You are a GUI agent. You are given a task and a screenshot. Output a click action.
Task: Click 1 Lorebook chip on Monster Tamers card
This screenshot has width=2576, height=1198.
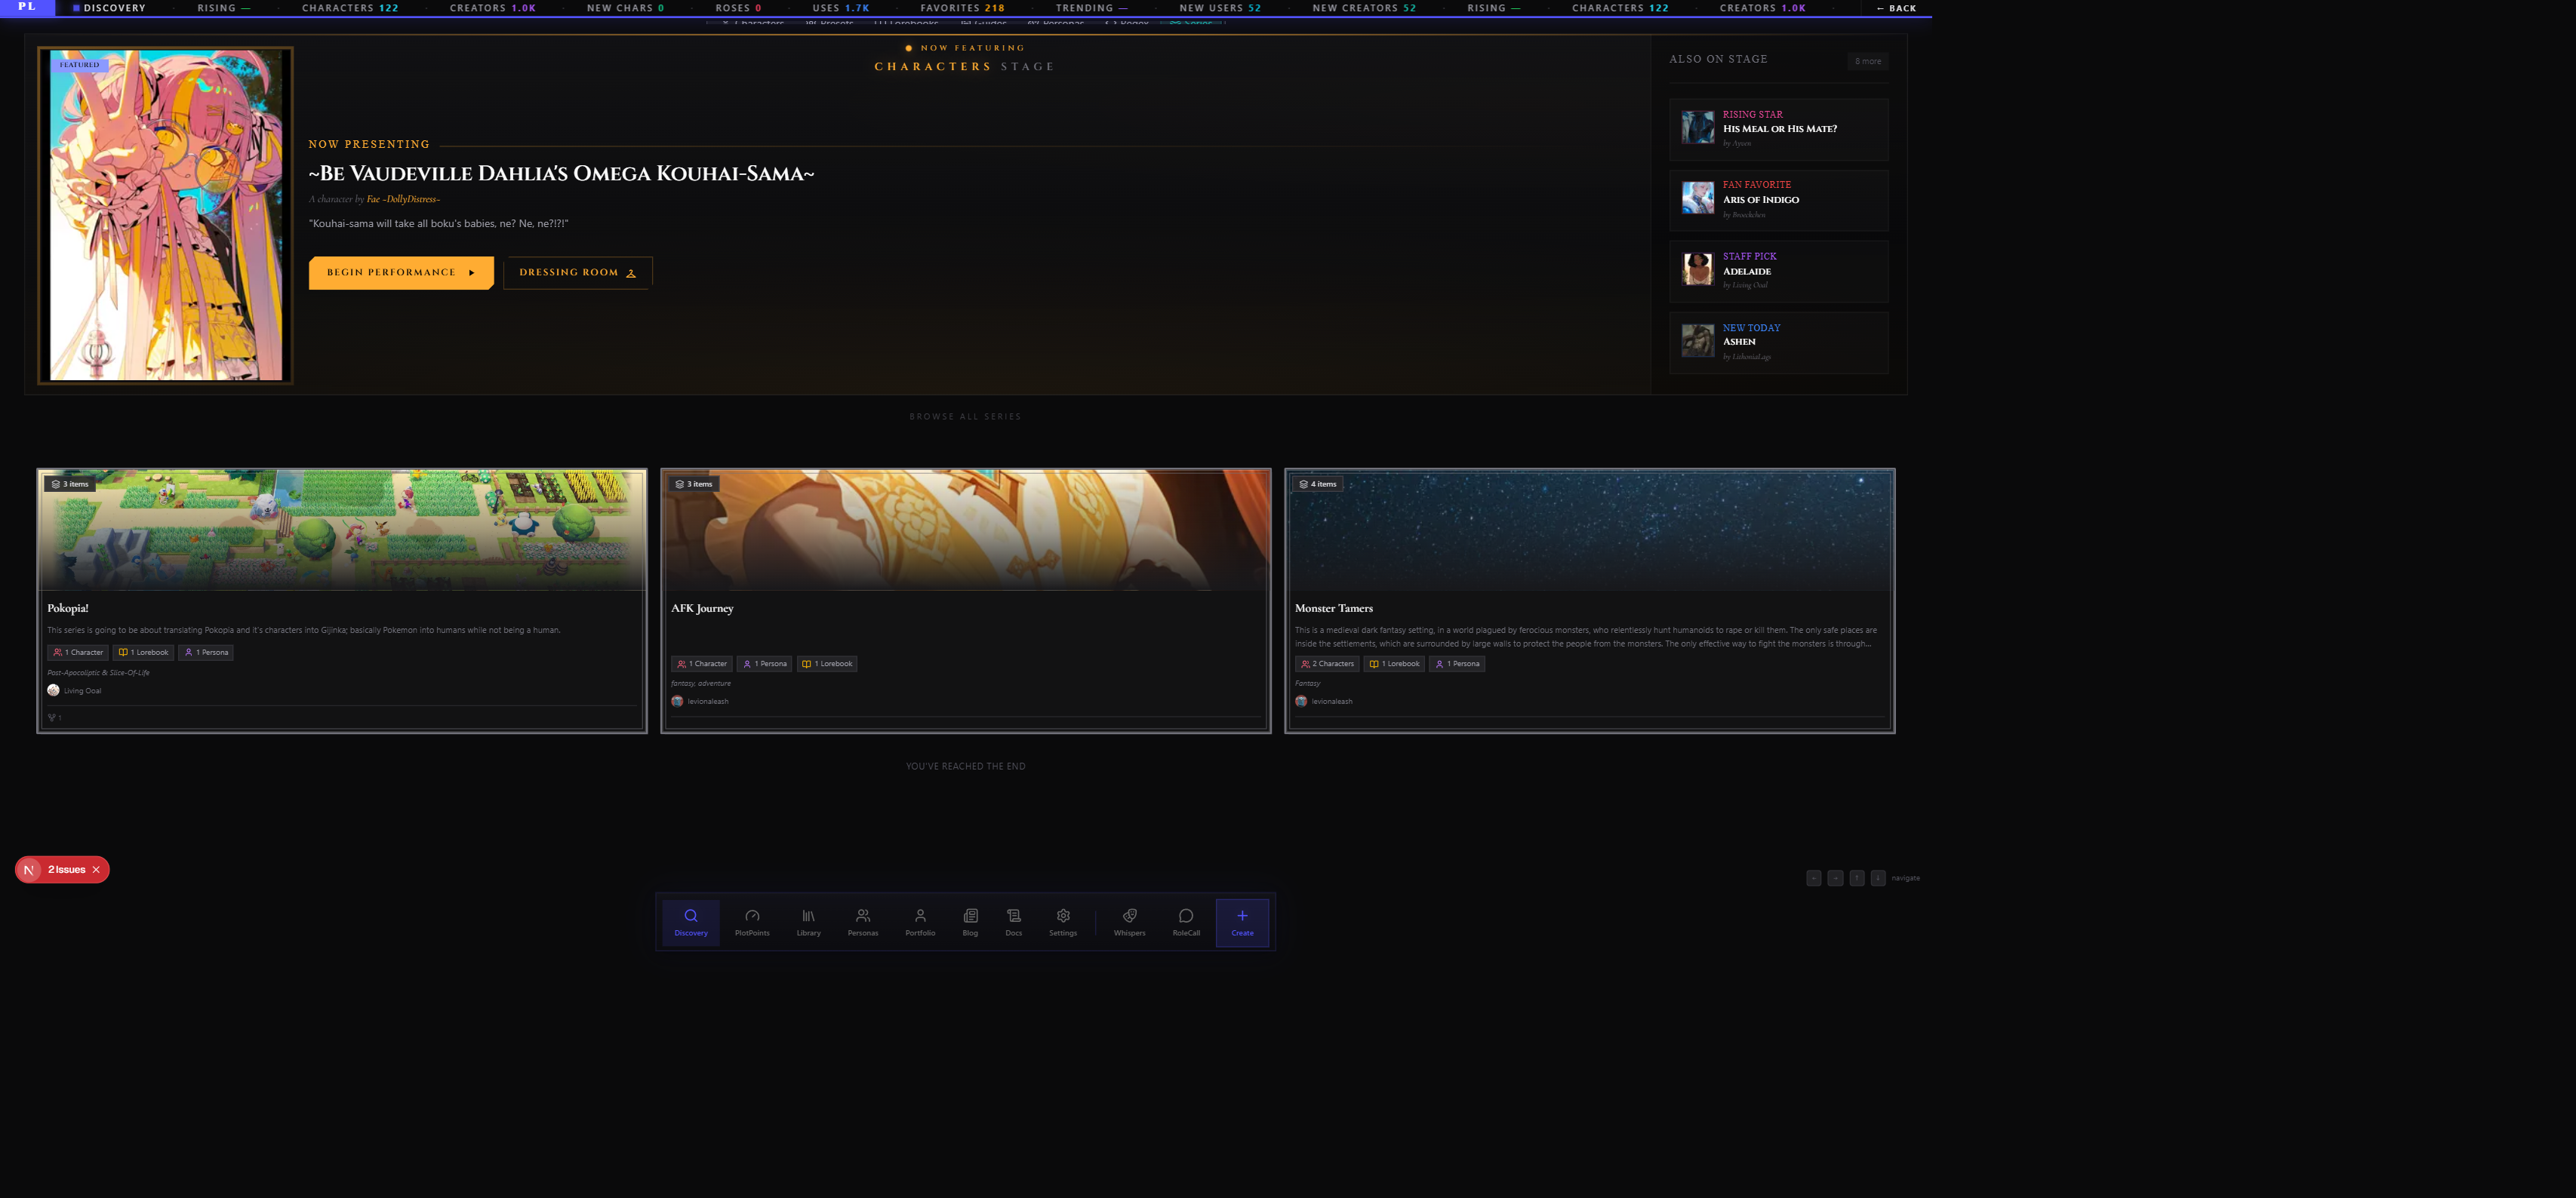(1395, 663)
